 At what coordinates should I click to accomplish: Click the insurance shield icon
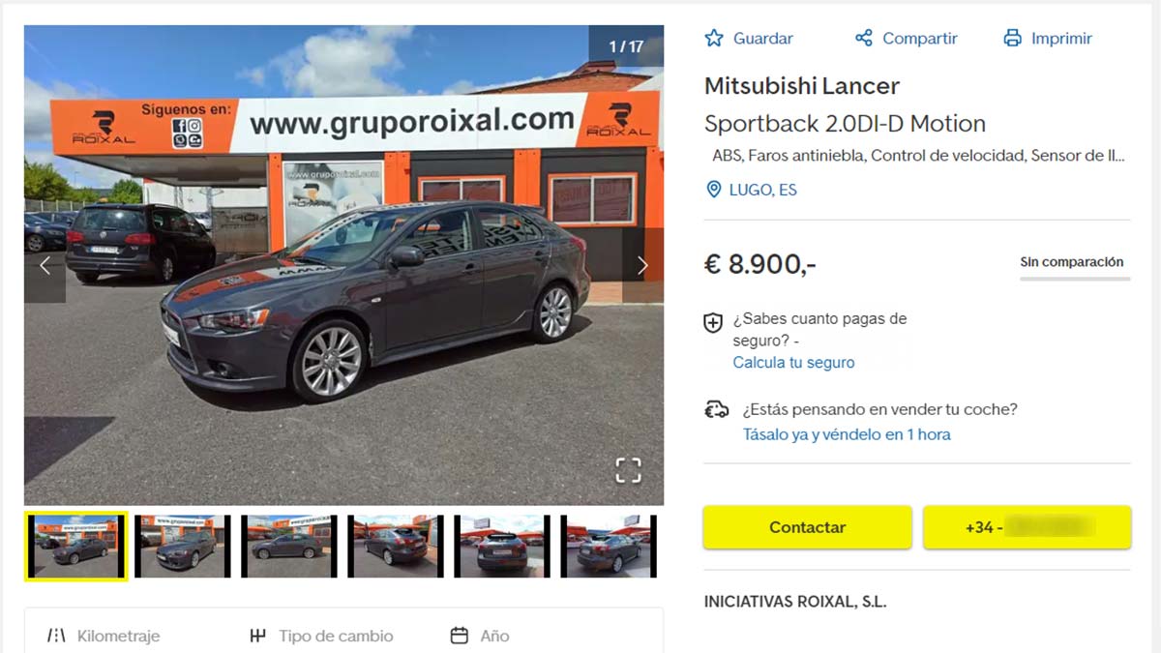click(713, 323)
